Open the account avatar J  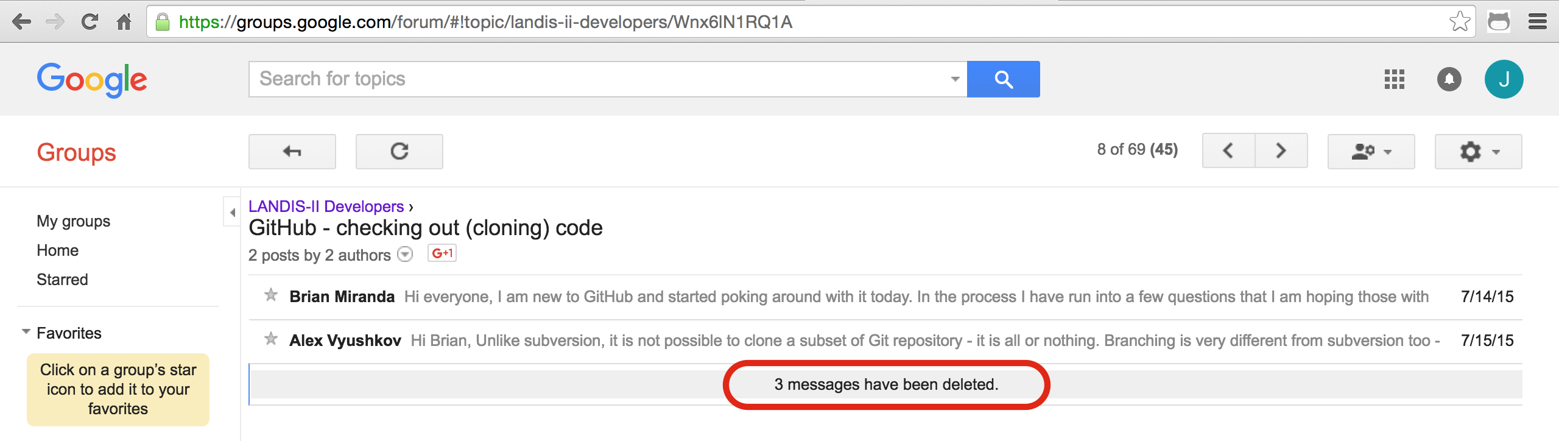(x=1504, y=79)
